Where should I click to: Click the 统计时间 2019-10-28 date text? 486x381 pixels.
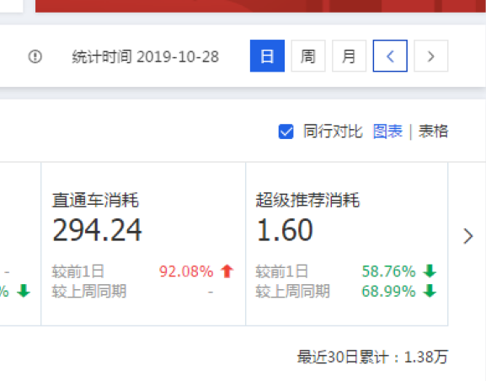point(146,56)
